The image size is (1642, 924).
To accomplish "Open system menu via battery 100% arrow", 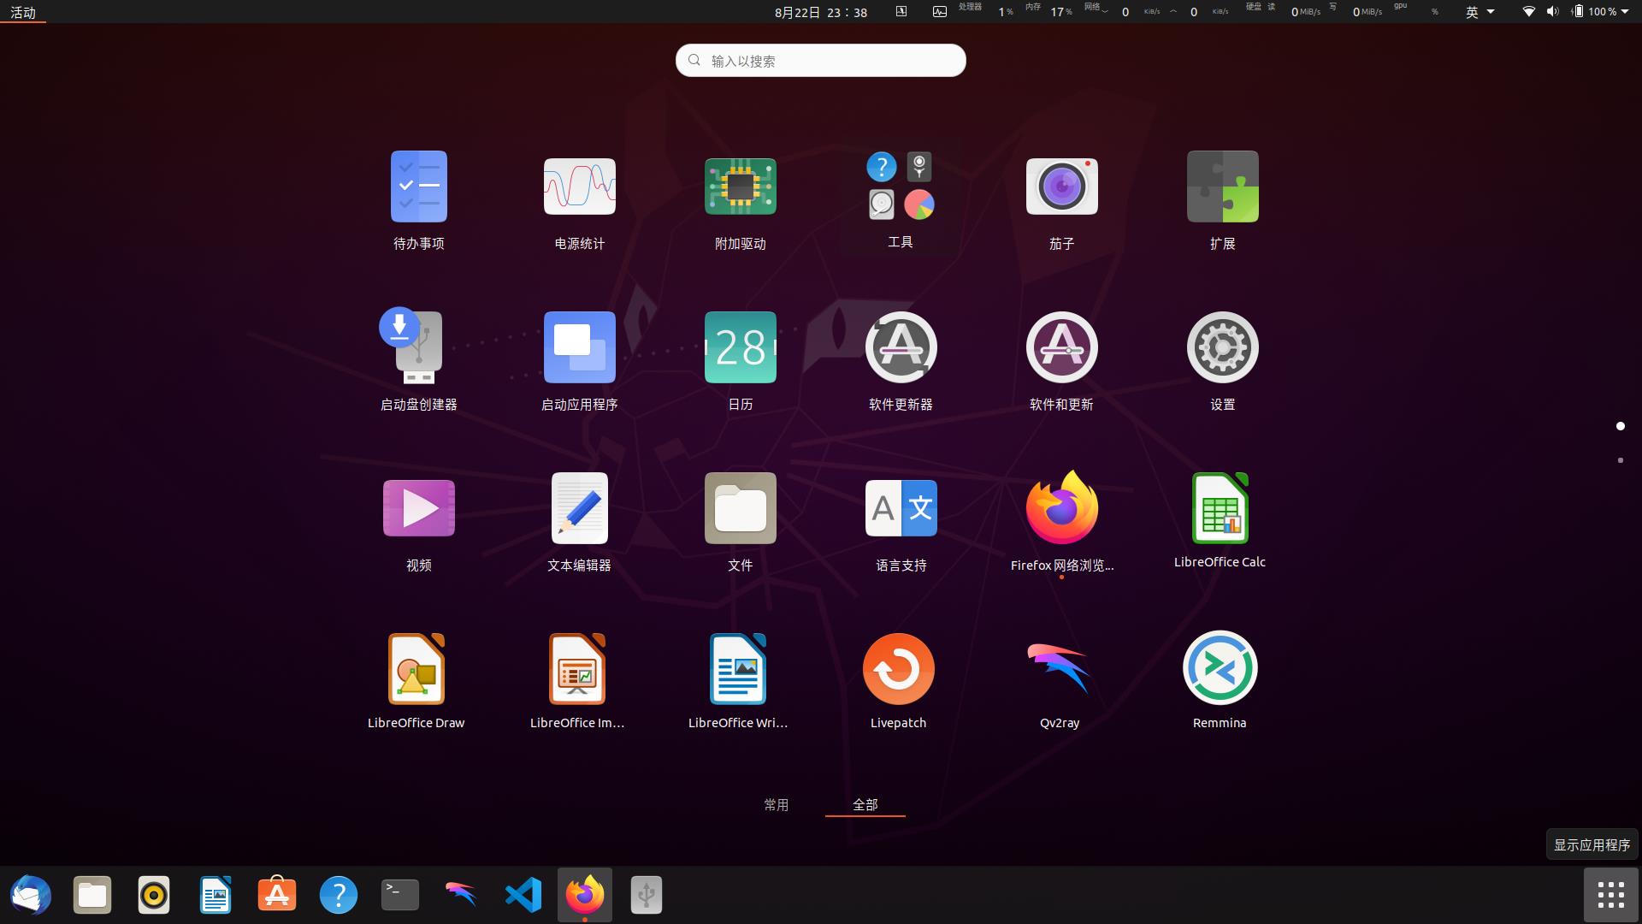I will [x=1601, y=12].
